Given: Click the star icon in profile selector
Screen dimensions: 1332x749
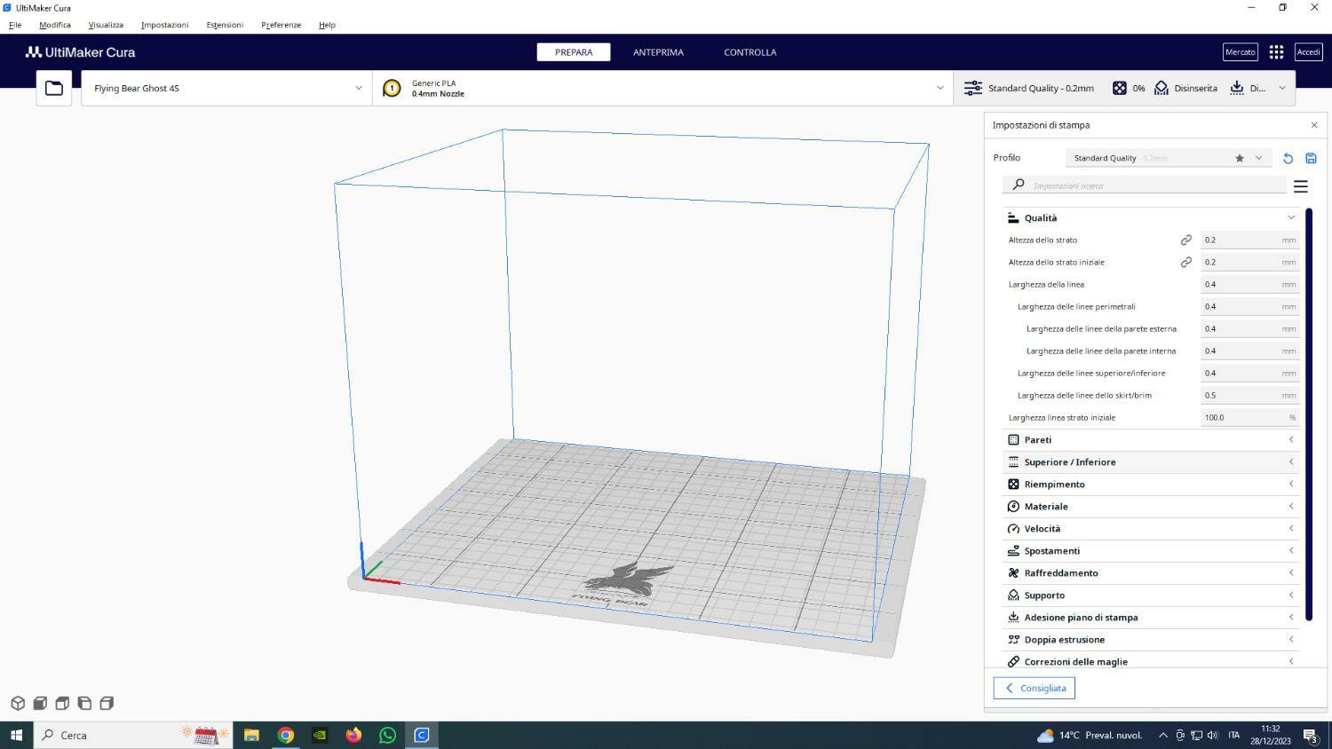Looking at the screenshot, I should coord(1240,158).
